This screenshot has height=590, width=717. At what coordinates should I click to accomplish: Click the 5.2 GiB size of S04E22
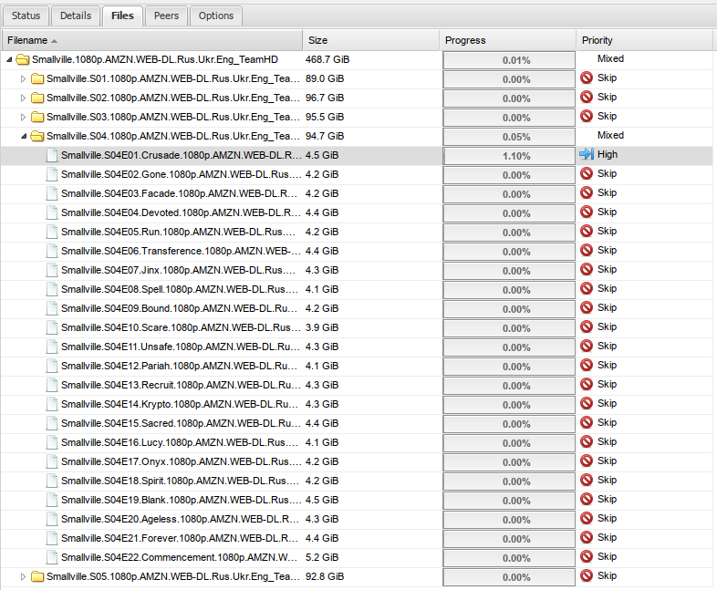[322, 557]
